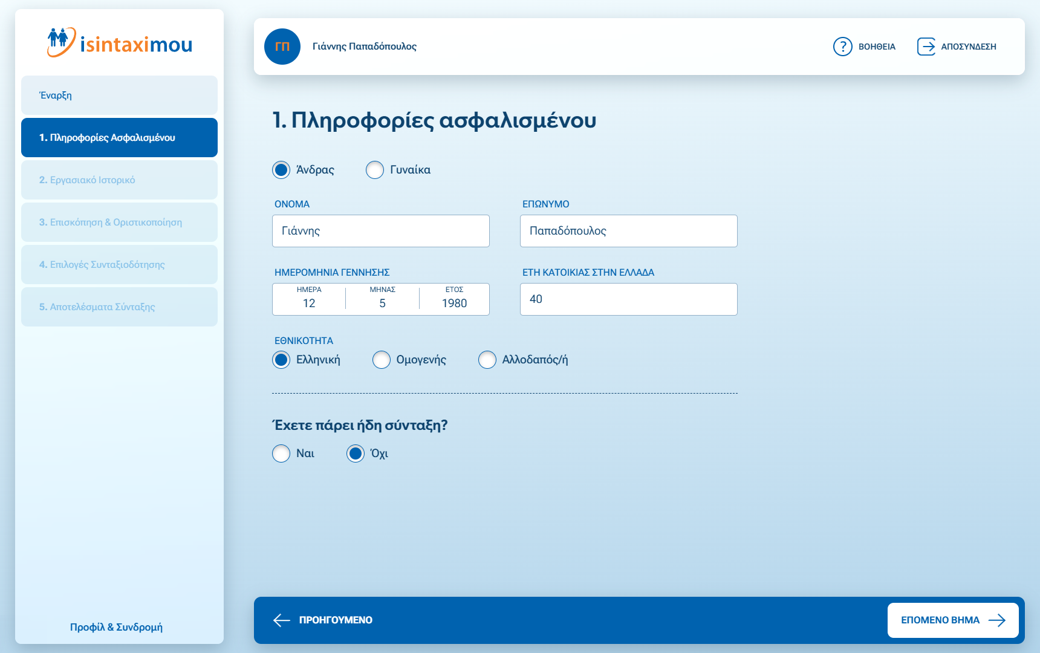Select Ναι for already receiving pension
Viewport: 1040px width, 653px height.
(281, 453)
